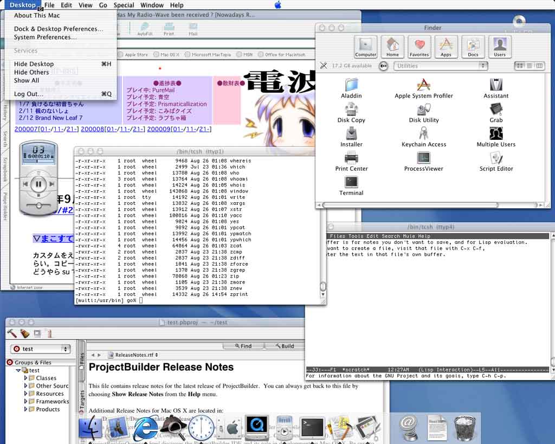The width and height of the screenshot is (555, 444).
Task: Click the Build button in ProjectBuilder
Action: point(285,346)
